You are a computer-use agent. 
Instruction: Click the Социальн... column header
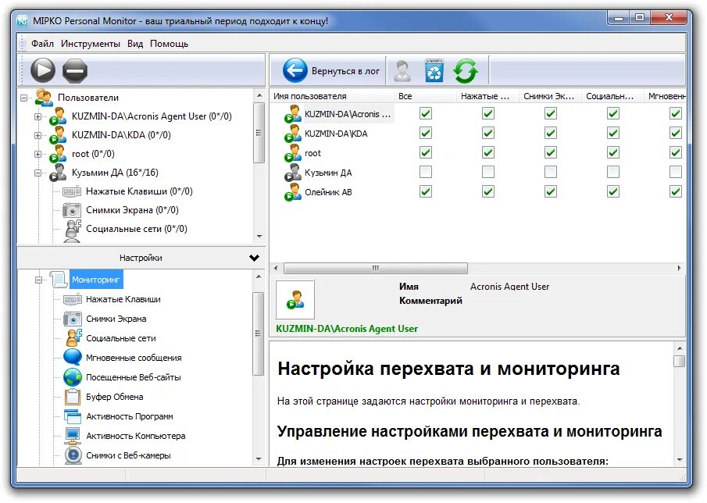[x=612, y=96]
